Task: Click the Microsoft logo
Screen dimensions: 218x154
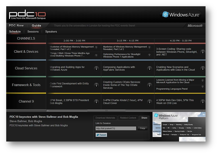Action: click(x=195, y=26)
